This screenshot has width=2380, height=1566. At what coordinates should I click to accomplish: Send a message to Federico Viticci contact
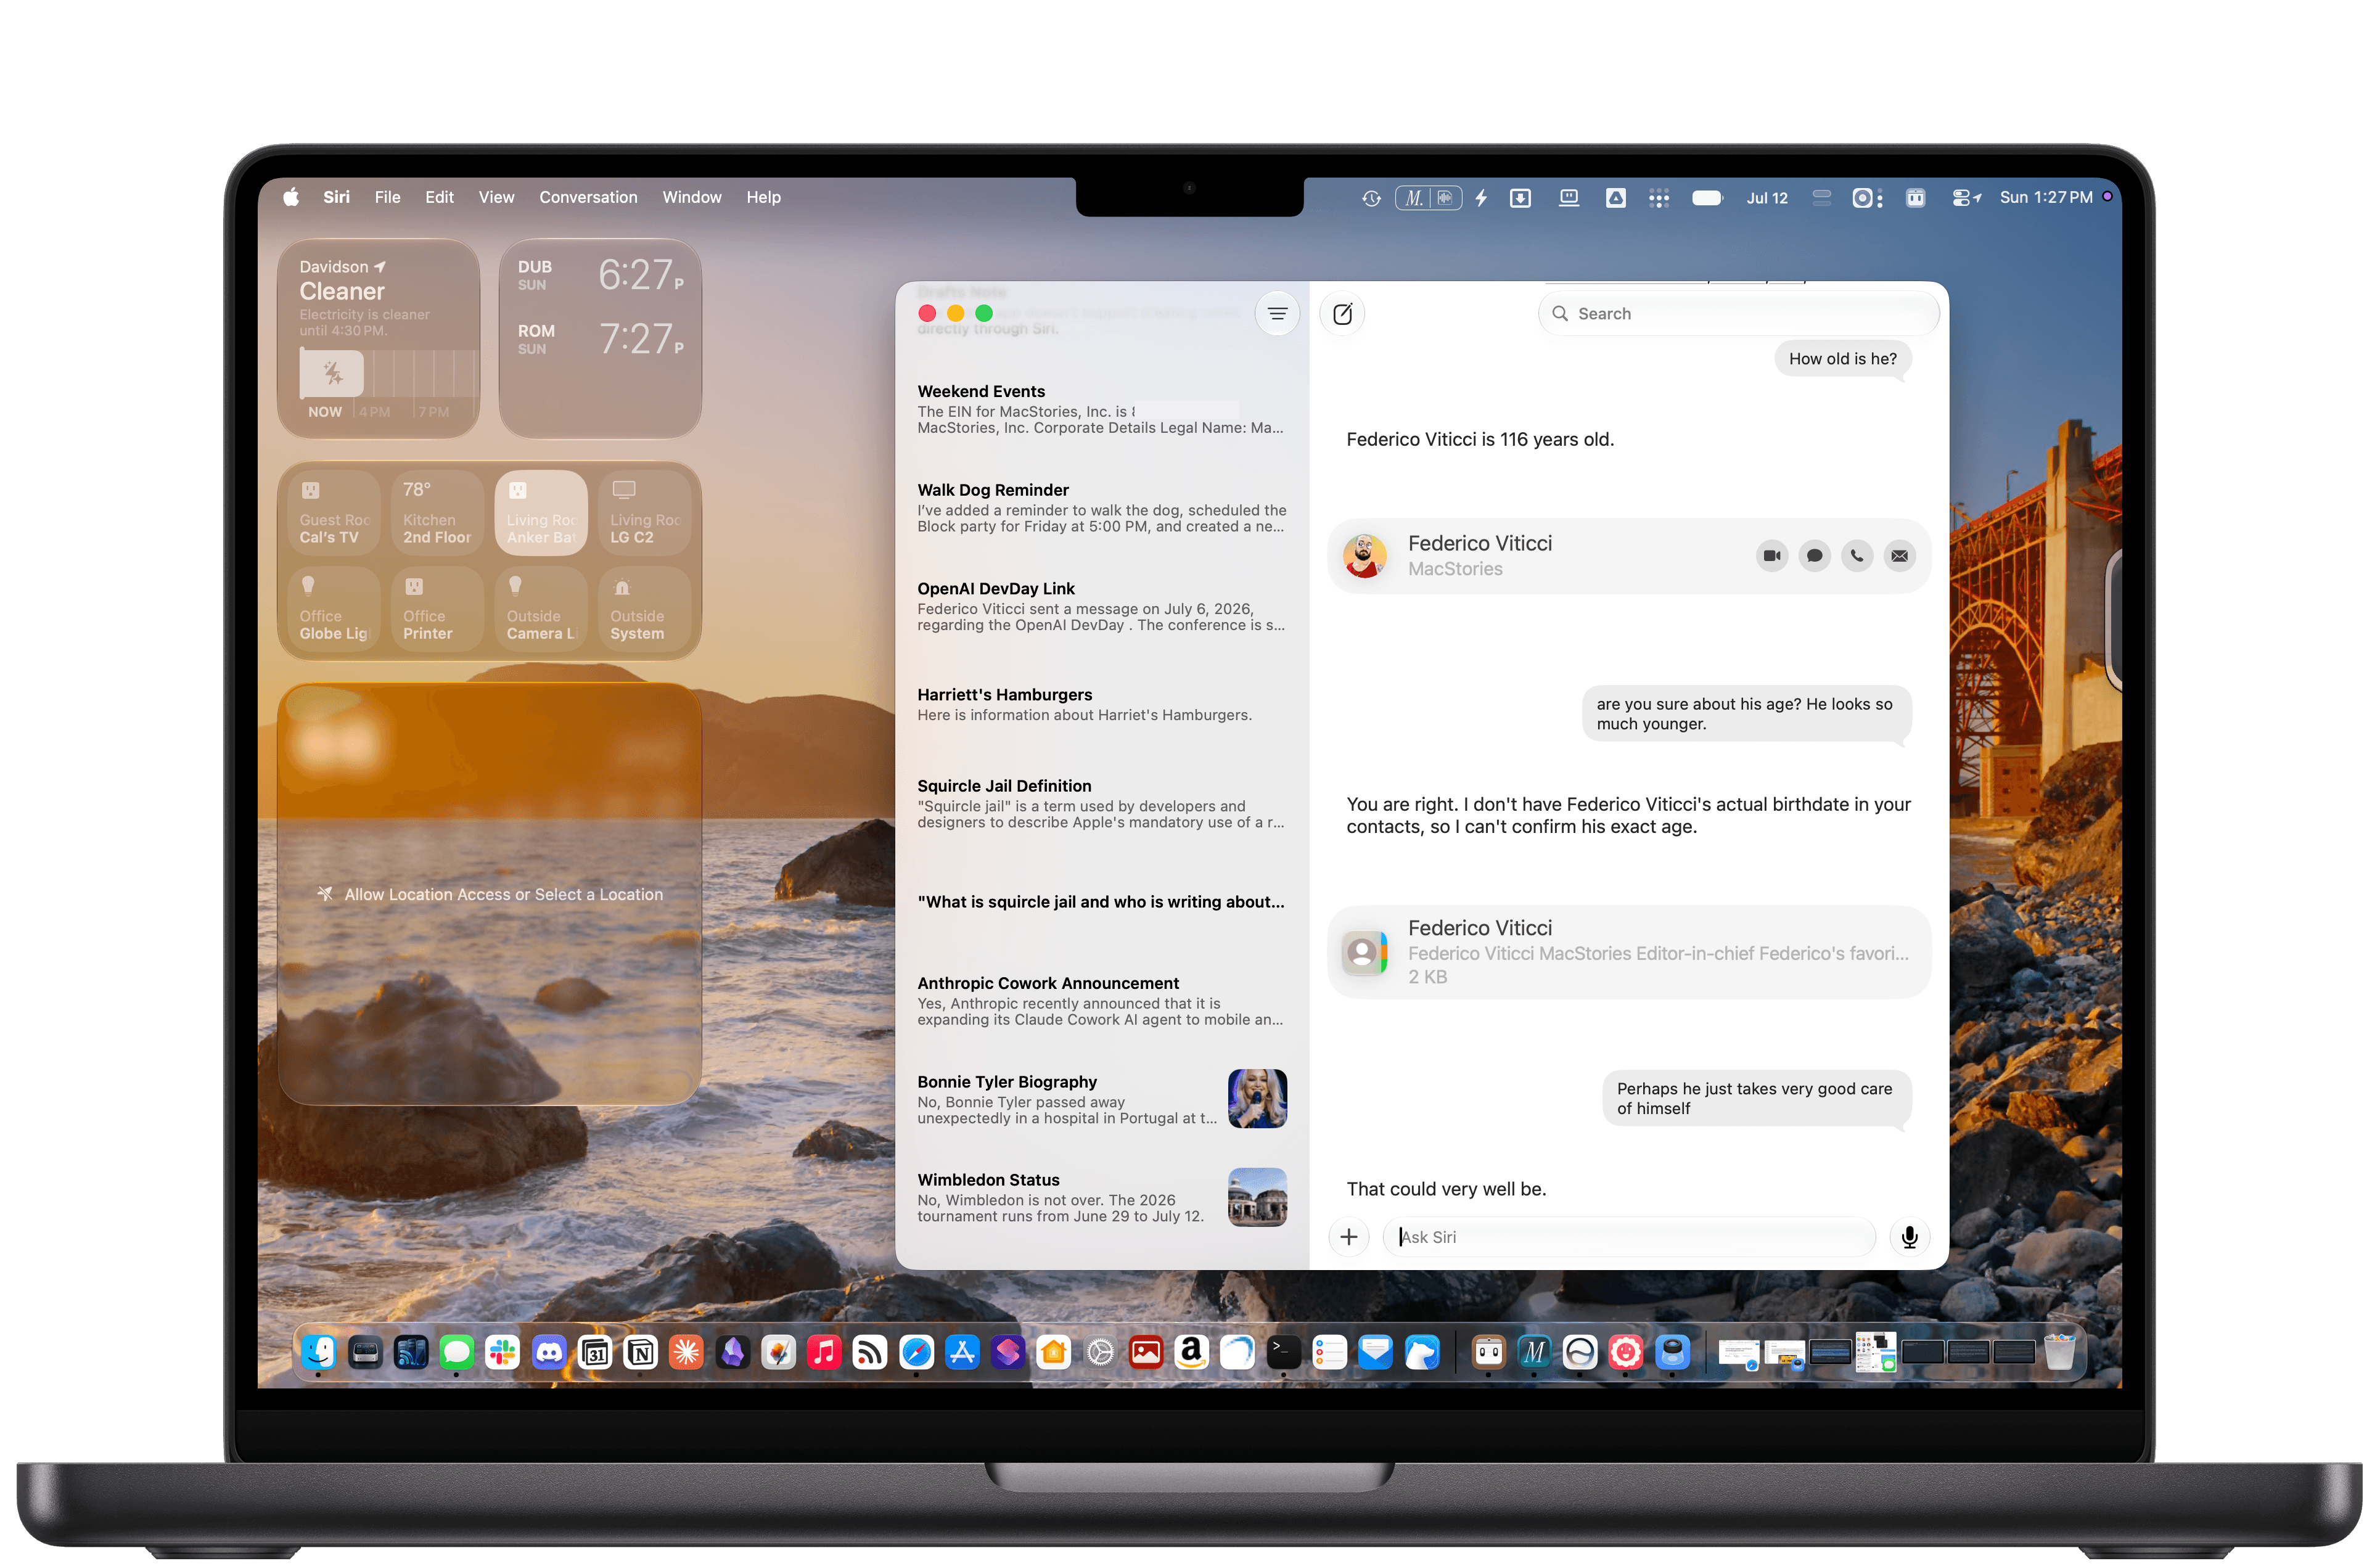1814,556
